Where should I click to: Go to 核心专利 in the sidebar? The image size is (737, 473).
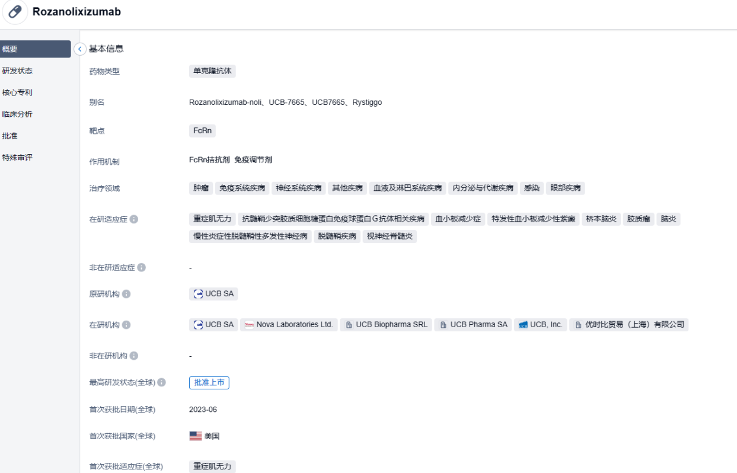[x=18, y=92]
